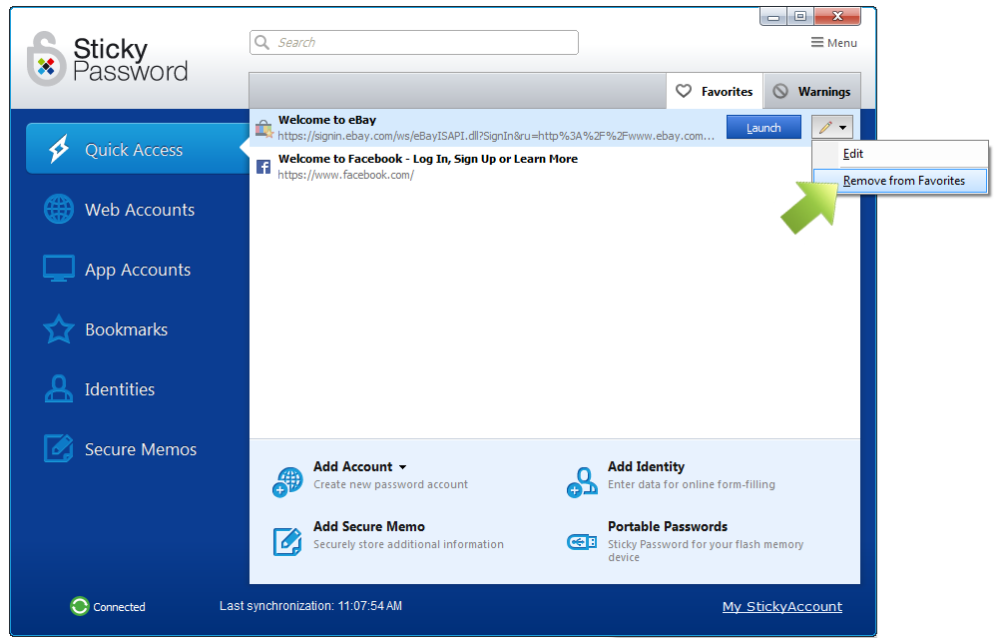Close the Sticky Password window
Image resolution: width=1006 pixels, height=638 pixels.
837,17
